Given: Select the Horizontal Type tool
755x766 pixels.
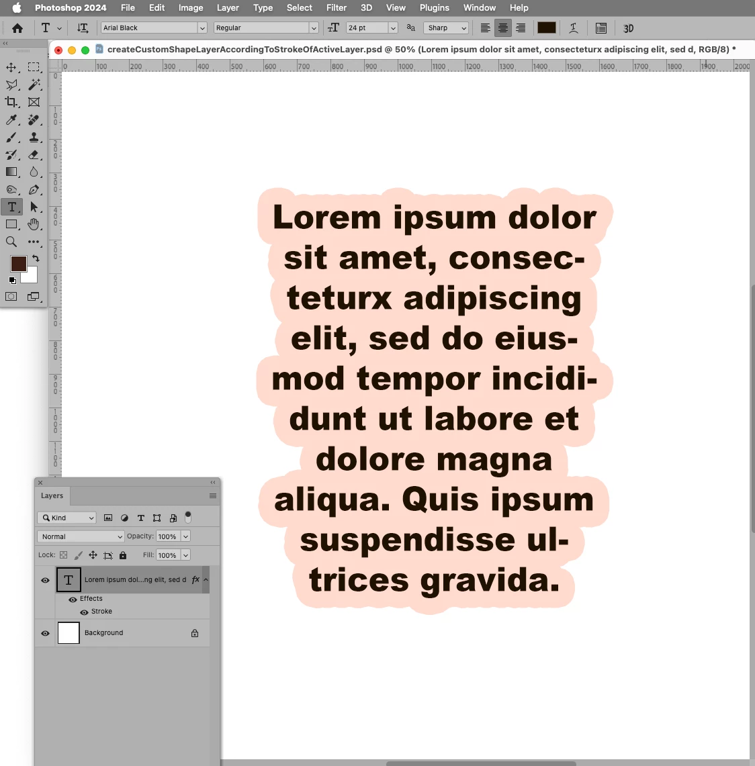Looking at the screenshot, I should (x=11, y=207).
